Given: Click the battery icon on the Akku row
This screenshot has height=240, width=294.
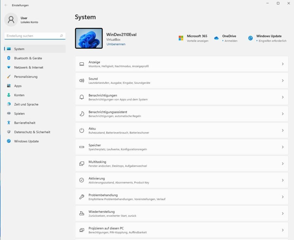Looking at the screenshot, I should (82, 130).
